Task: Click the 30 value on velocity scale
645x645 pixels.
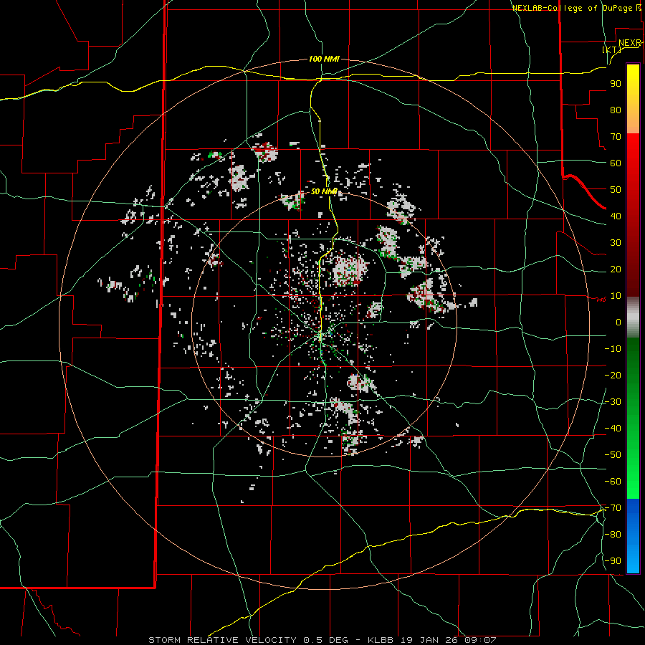Action: click(x=616, y=243)
